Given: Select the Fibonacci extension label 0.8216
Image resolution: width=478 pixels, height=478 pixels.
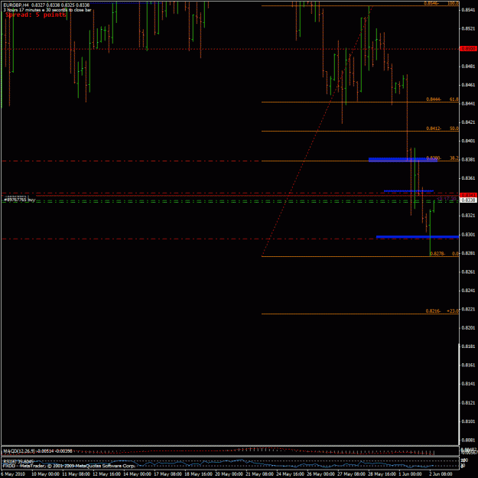Looking at the screenshot, I should [442, 311].
